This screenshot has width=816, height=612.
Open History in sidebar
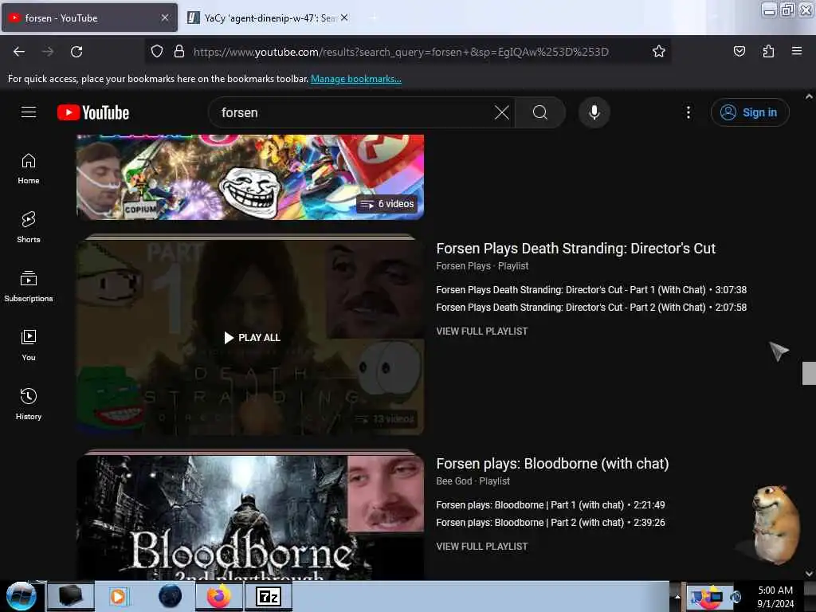tap(29, 404)
